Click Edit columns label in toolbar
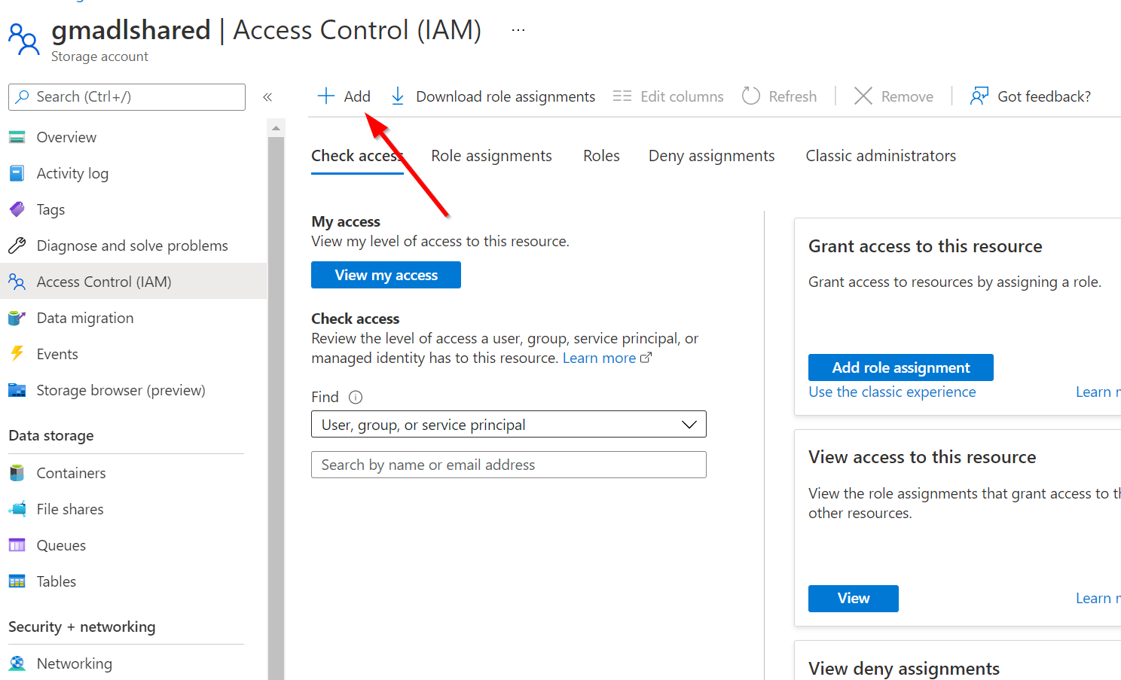 point(682,96)
